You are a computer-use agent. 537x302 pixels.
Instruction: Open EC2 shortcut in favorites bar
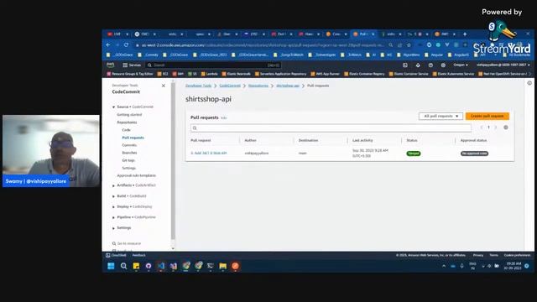click(x=163, y=74)
